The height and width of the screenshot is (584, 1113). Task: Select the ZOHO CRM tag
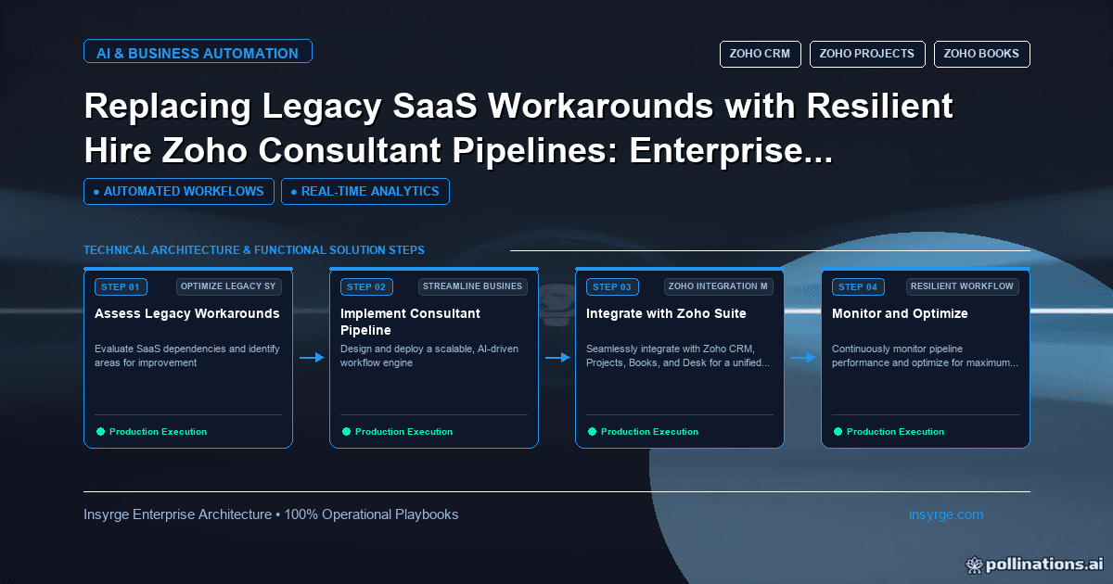tap(760, 54)
